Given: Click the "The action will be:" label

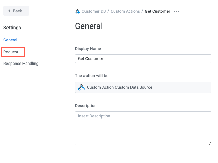Looking at the screenshot, I should tap(92, 76).
